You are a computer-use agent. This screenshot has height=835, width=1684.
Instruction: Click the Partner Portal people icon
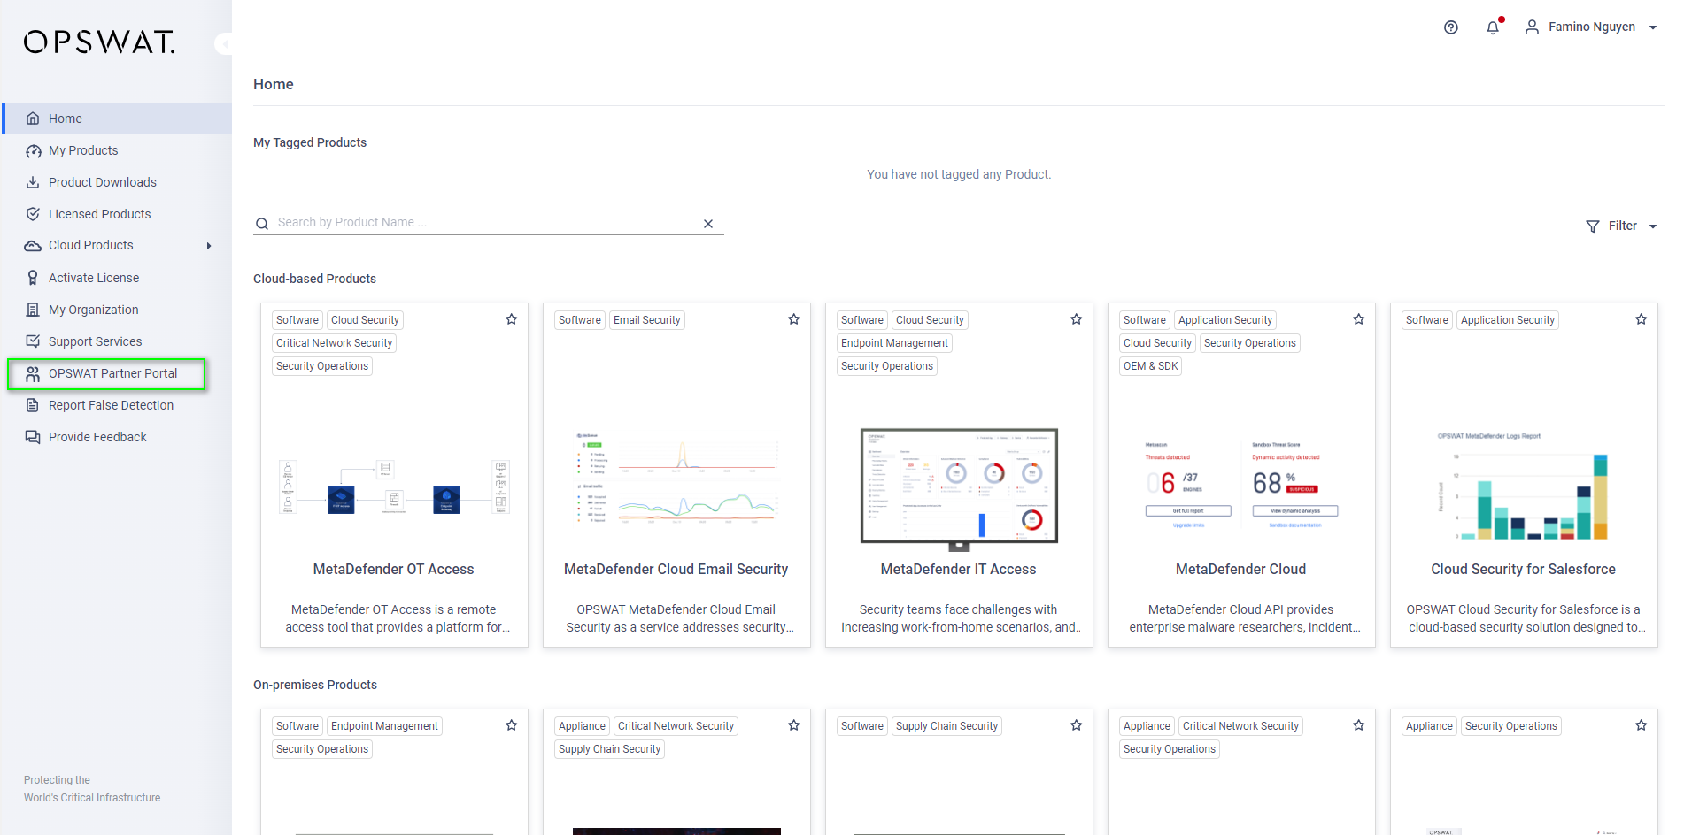coord(33,373)
